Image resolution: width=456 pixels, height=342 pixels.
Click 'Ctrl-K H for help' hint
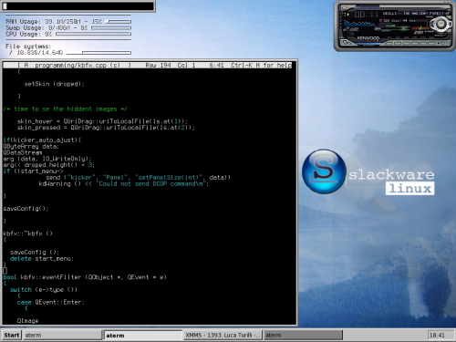(261, 65)
